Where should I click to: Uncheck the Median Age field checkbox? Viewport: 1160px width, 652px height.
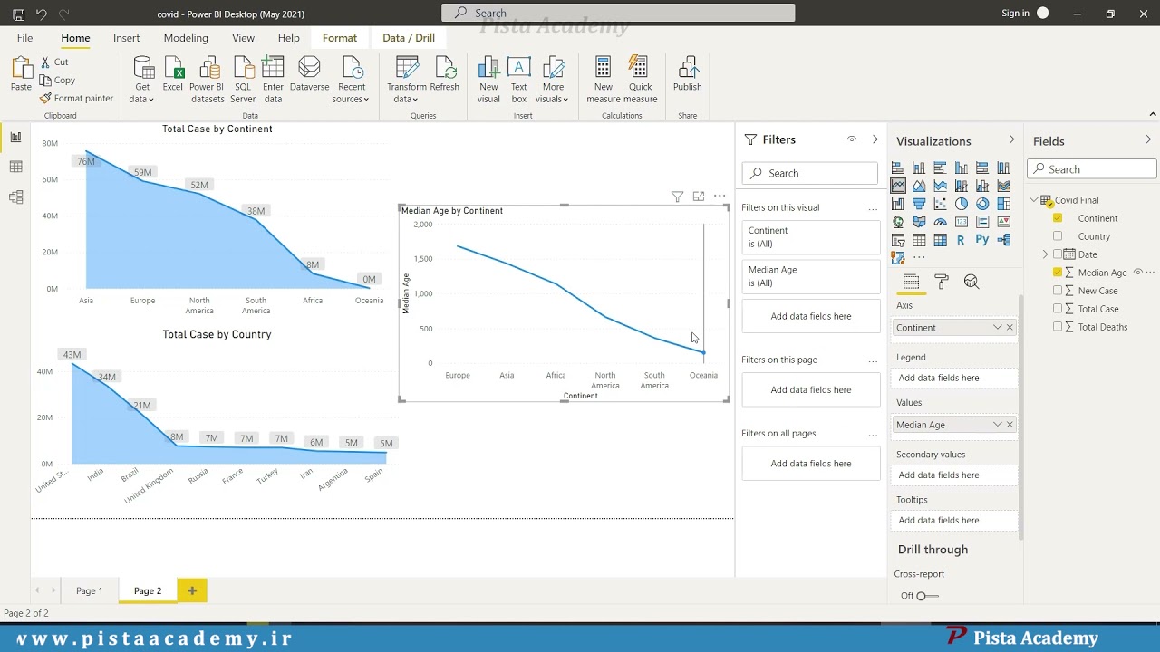[x=1058, y=273]
